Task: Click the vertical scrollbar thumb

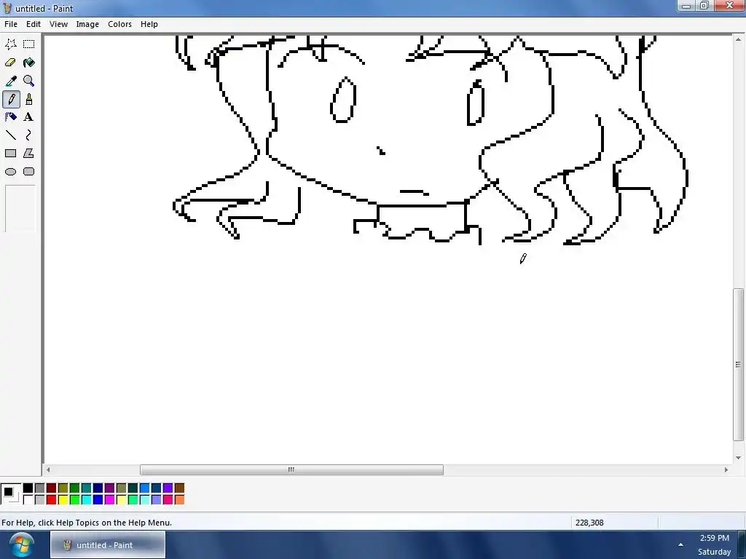Action: (738, 365)
